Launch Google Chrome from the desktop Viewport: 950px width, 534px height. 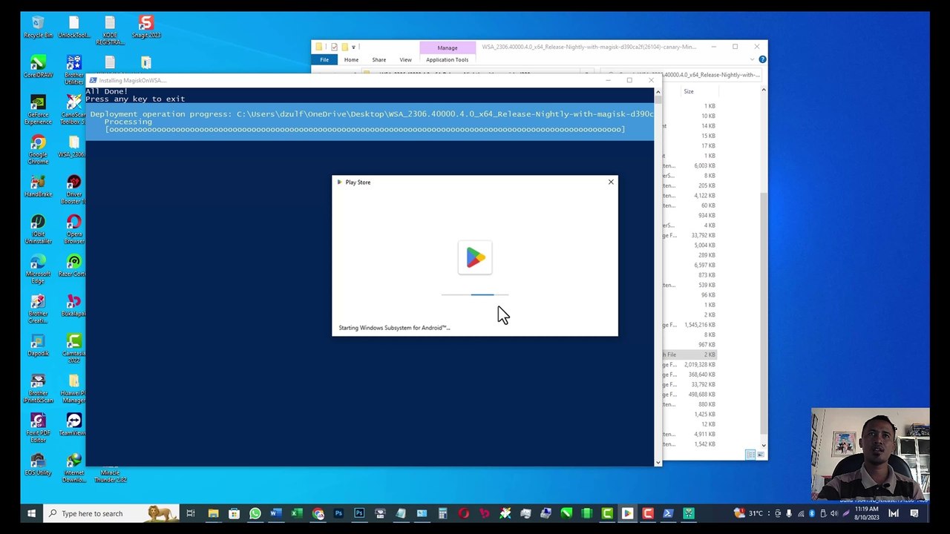click(x=38, y=150)
